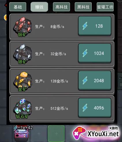Viewport: 122px width, 142px height.
Task: Buy gold ore for 2048 energy
Action: click(95, 80)
